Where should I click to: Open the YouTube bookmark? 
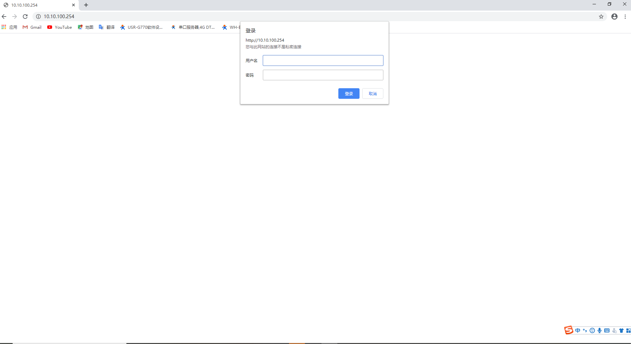click(x=60, y=27)
